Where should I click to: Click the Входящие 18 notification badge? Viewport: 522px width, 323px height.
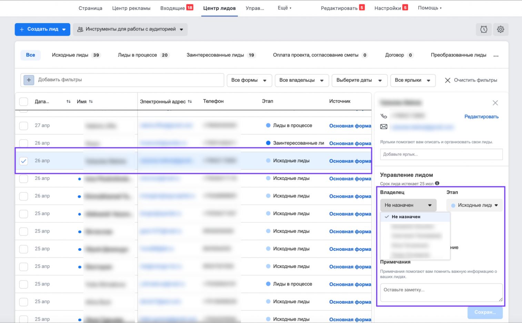tap(190, 7)
